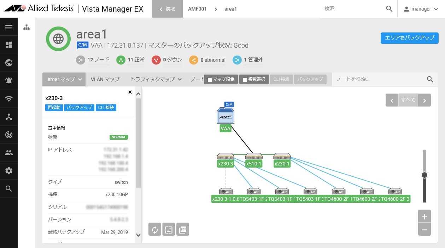Click the 12 ノード counter

click(x=93, y=60)
